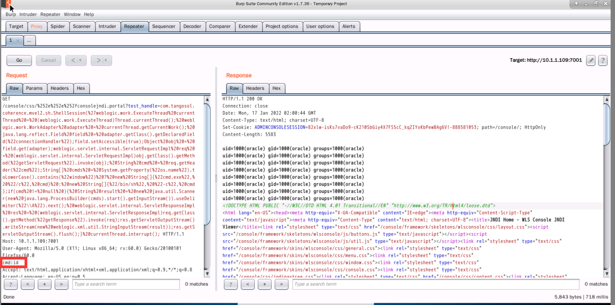Switch to the Proxy tool tab
Viewport: 615px width, 305px height.
(37, 27)
